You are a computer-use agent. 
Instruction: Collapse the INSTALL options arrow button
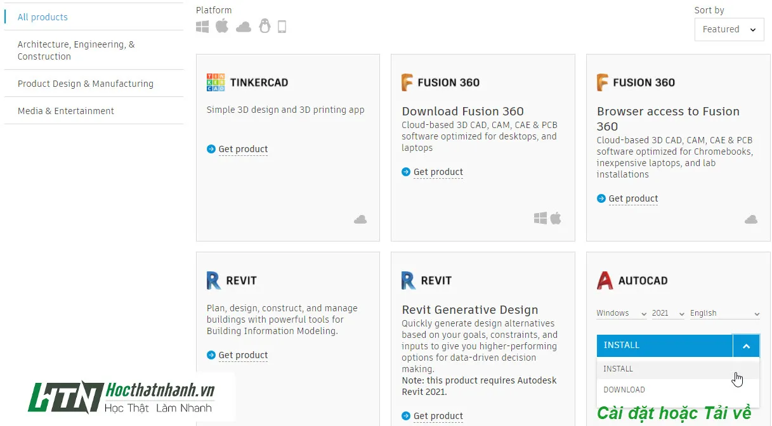coord(746,345)
